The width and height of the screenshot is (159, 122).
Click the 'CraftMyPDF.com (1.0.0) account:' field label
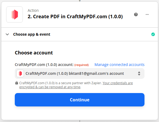tap(44, 65)
